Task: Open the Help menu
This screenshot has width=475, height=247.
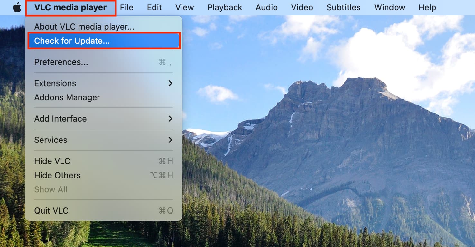Action: point(427,7)
